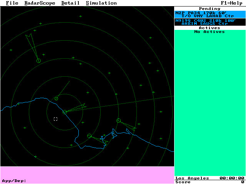Open the Detail menu
This screenshot has height=184, width=246.
[x=70, y=3]
